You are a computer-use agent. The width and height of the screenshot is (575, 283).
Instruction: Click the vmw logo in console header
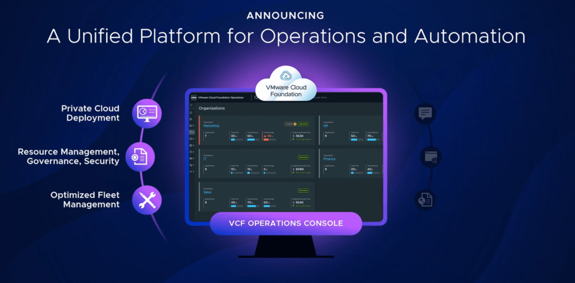tap(193, 98)
